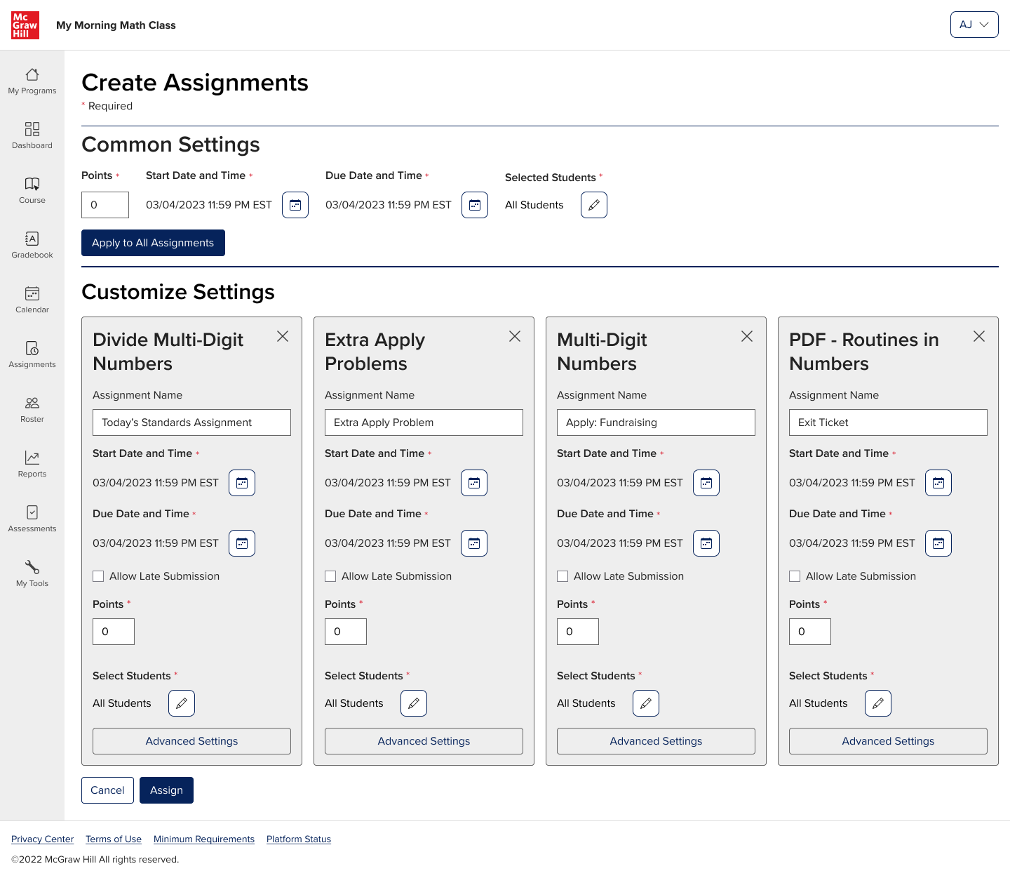Image resolution: width=1010 pixels, height=878 pixels.
Task: Open start date calendar for PDF - Routines in Numbers
Action: tap(938, 483)
